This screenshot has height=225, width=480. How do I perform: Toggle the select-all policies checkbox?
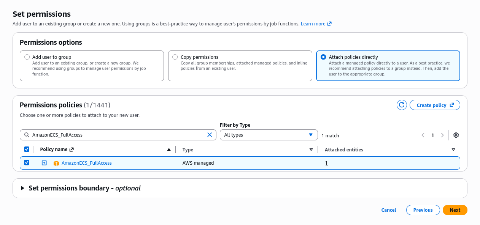[27, 149]
